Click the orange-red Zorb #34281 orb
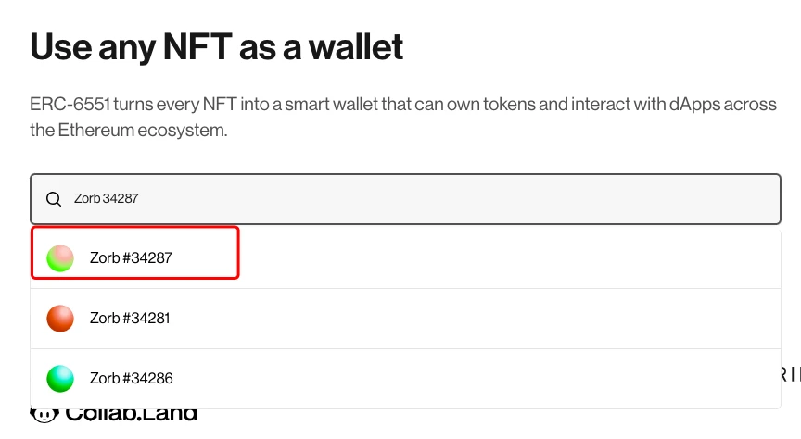801x439 pixels. [60, 319]
